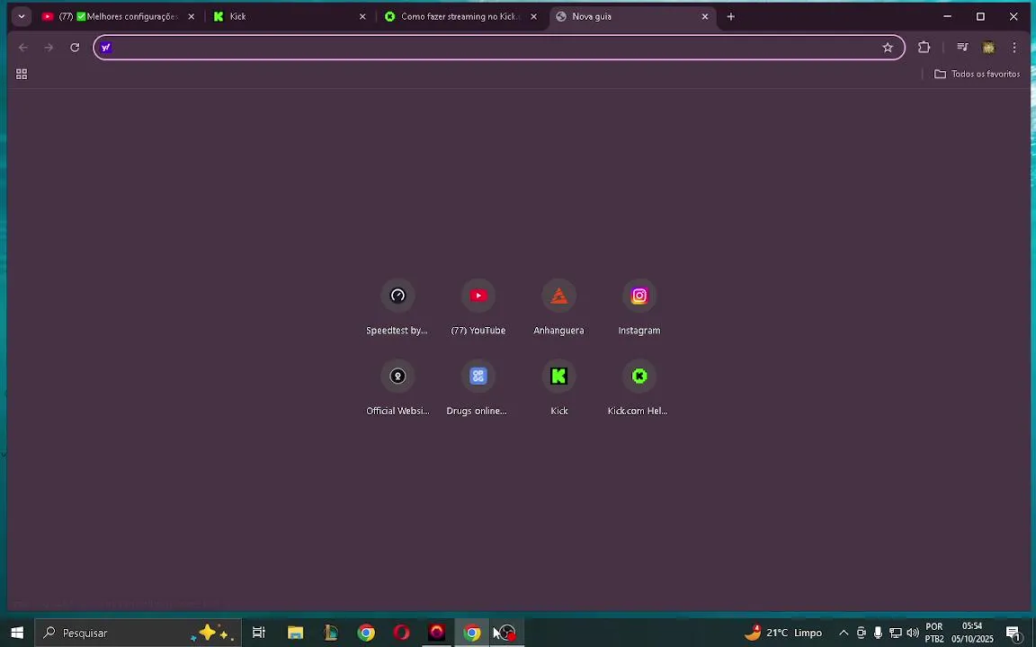Show hidden system tray icons
Viewport: 1036px width, 647px height.
click(x=843, y=634)
